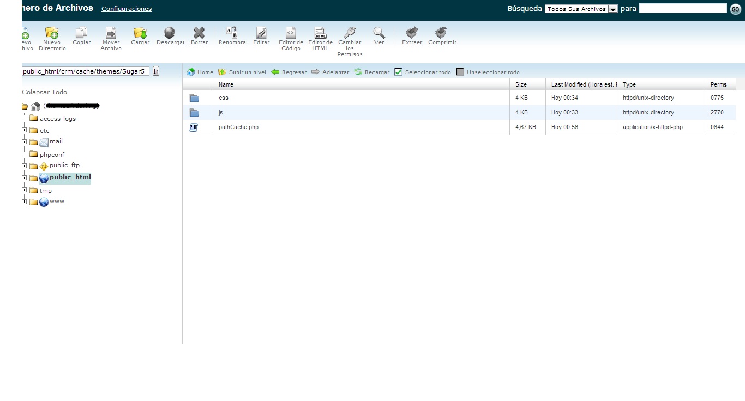Screen dimensions: 745x401
Task: Sort files by Name column header
Action: tap(226, 84)
